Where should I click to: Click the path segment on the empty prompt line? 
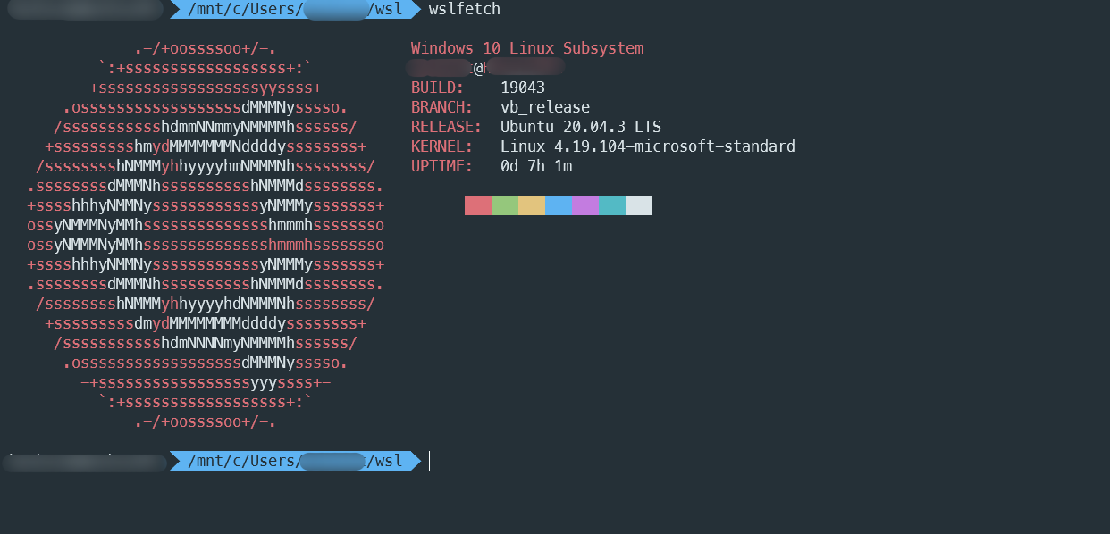295,461
